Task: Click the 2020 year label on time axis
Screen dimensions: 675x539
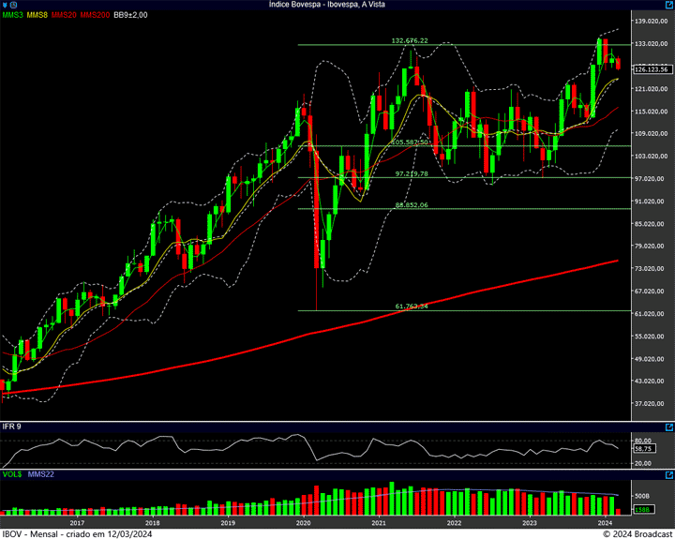Action: (303, 523)
